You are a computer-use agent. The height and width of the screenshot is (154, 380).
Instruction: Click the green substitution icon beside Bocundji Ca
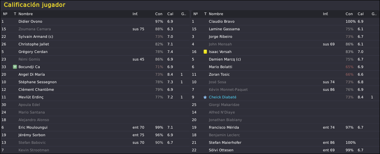pos(15,67)
